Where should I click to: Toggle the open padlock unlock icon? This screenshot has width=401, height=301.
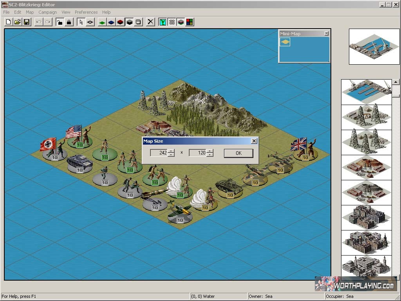pyautogui.click(x=60, y=22)
